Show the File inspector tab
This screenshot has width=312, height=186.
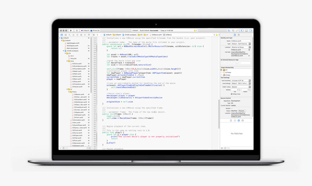(235, 35)
